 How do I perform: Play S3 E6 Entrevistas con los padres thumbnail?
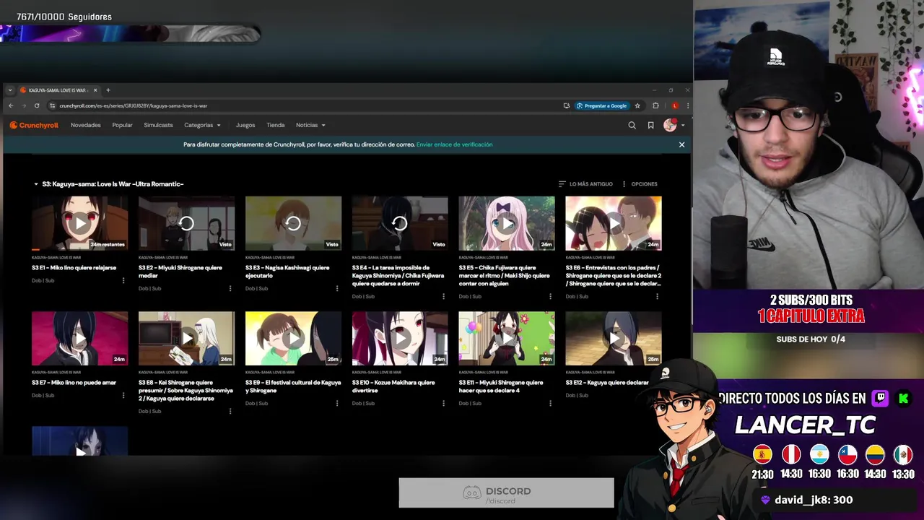pyautogui.click(x=614, y=223)
